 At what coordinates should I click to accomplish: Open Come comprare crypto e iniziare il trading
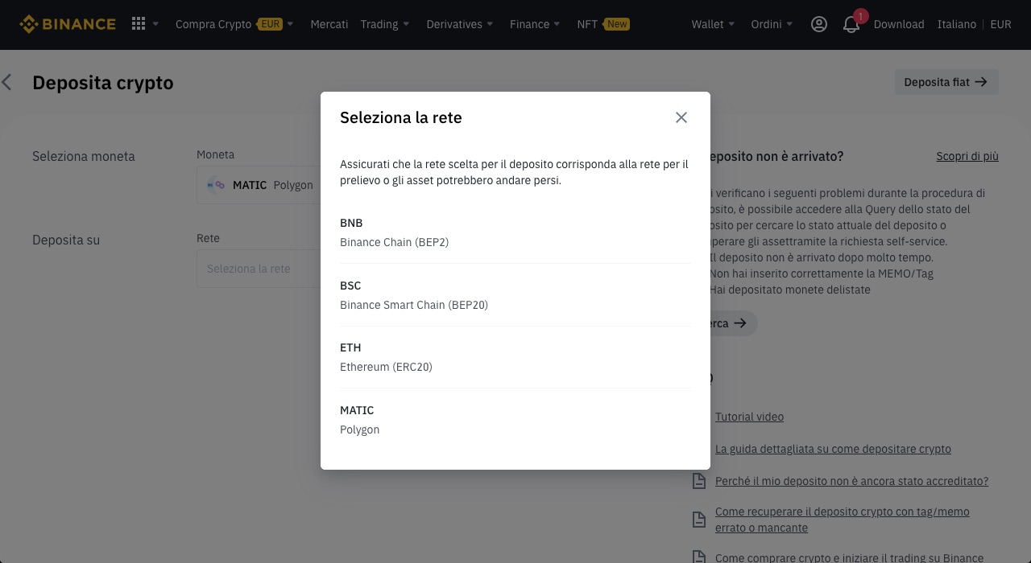coord(849,557)
